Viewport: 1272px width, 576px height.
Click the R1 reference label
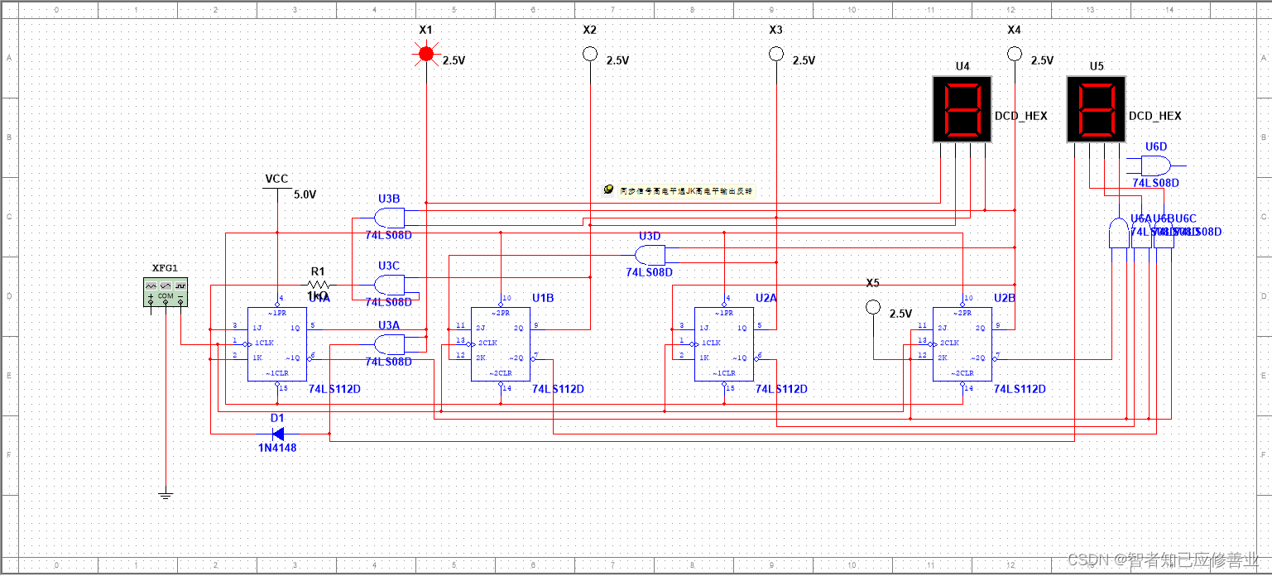point(318,271)
